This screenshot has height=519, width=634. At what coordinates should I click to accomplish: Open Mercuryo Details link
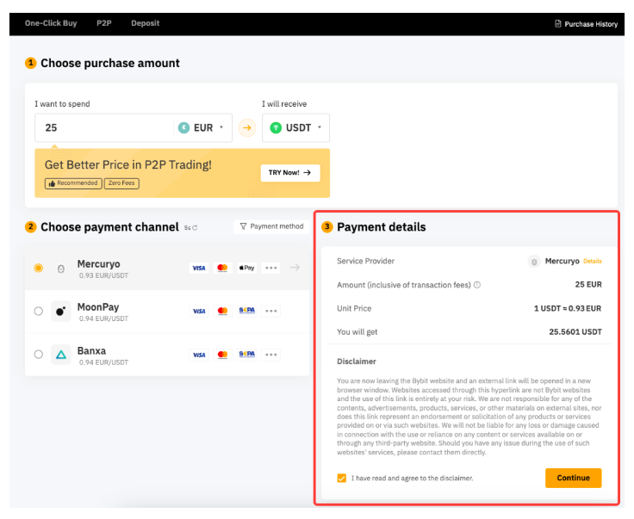593,262
